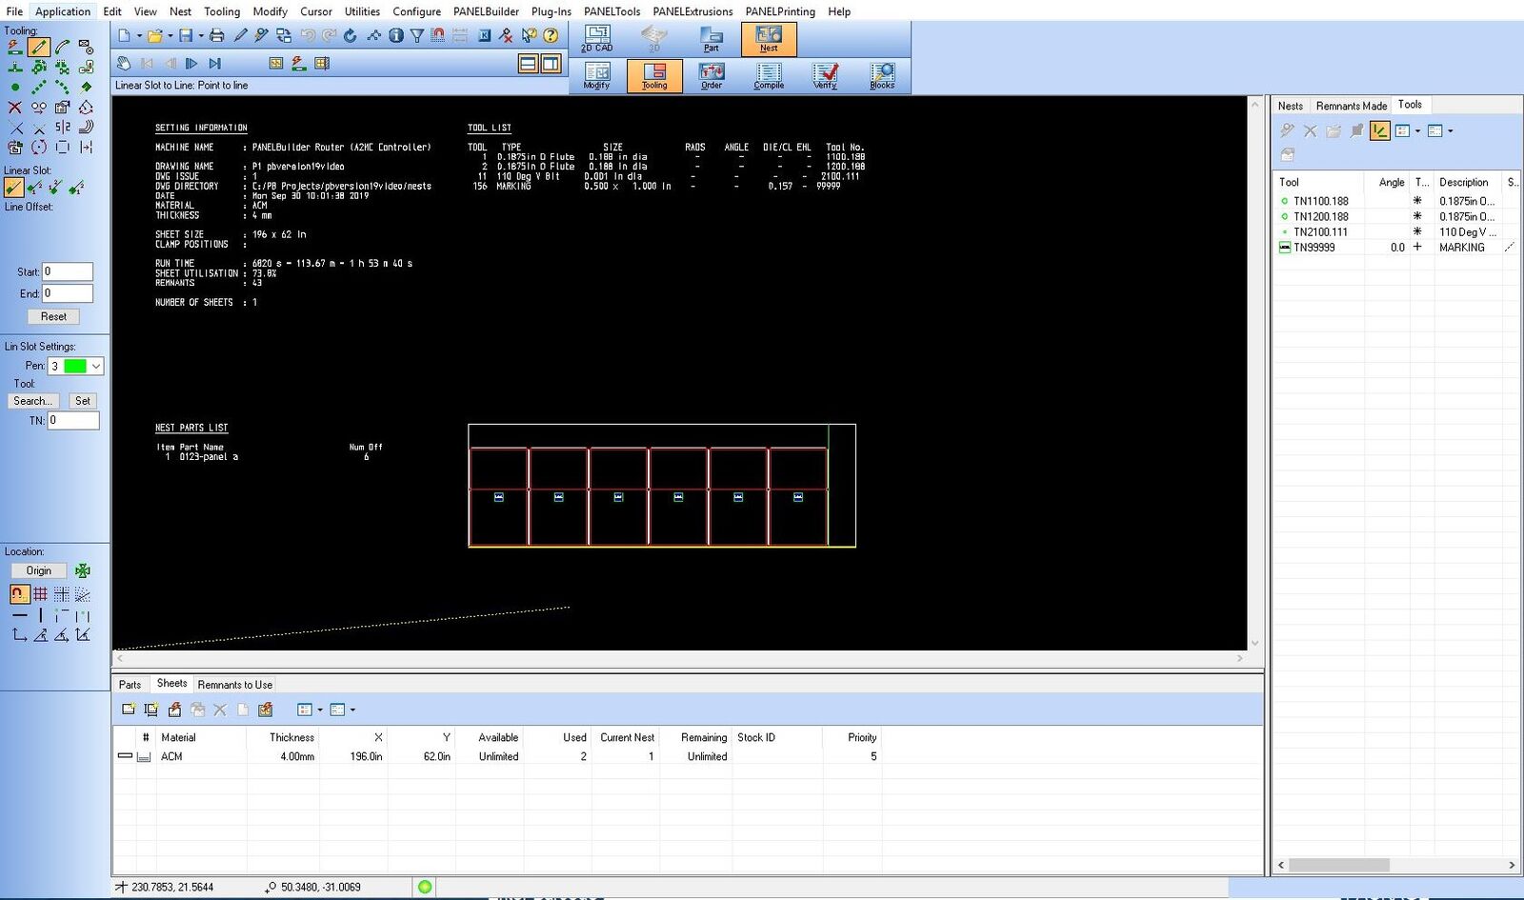
Task: Click the Start input field
Action: tap(68, 271)
